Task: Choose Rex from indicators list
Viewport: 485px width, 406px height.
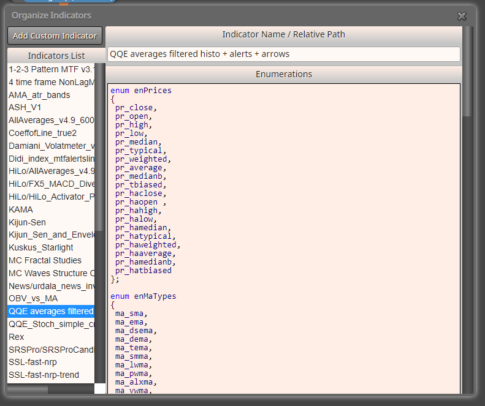Action: (x=51, y=336)
